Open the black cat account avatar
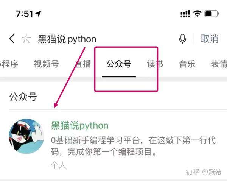The width and height of the screenshot is (227, 181). [26, 136]
